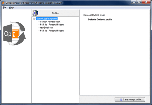Close the Outlook Password Recovery Kit window
This screenshot has height=105, width=152.
tap(146, 2)
